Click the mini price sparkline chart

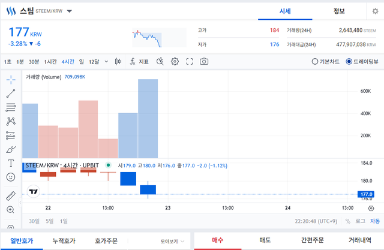pyautogui.click(x=159, y=37)
